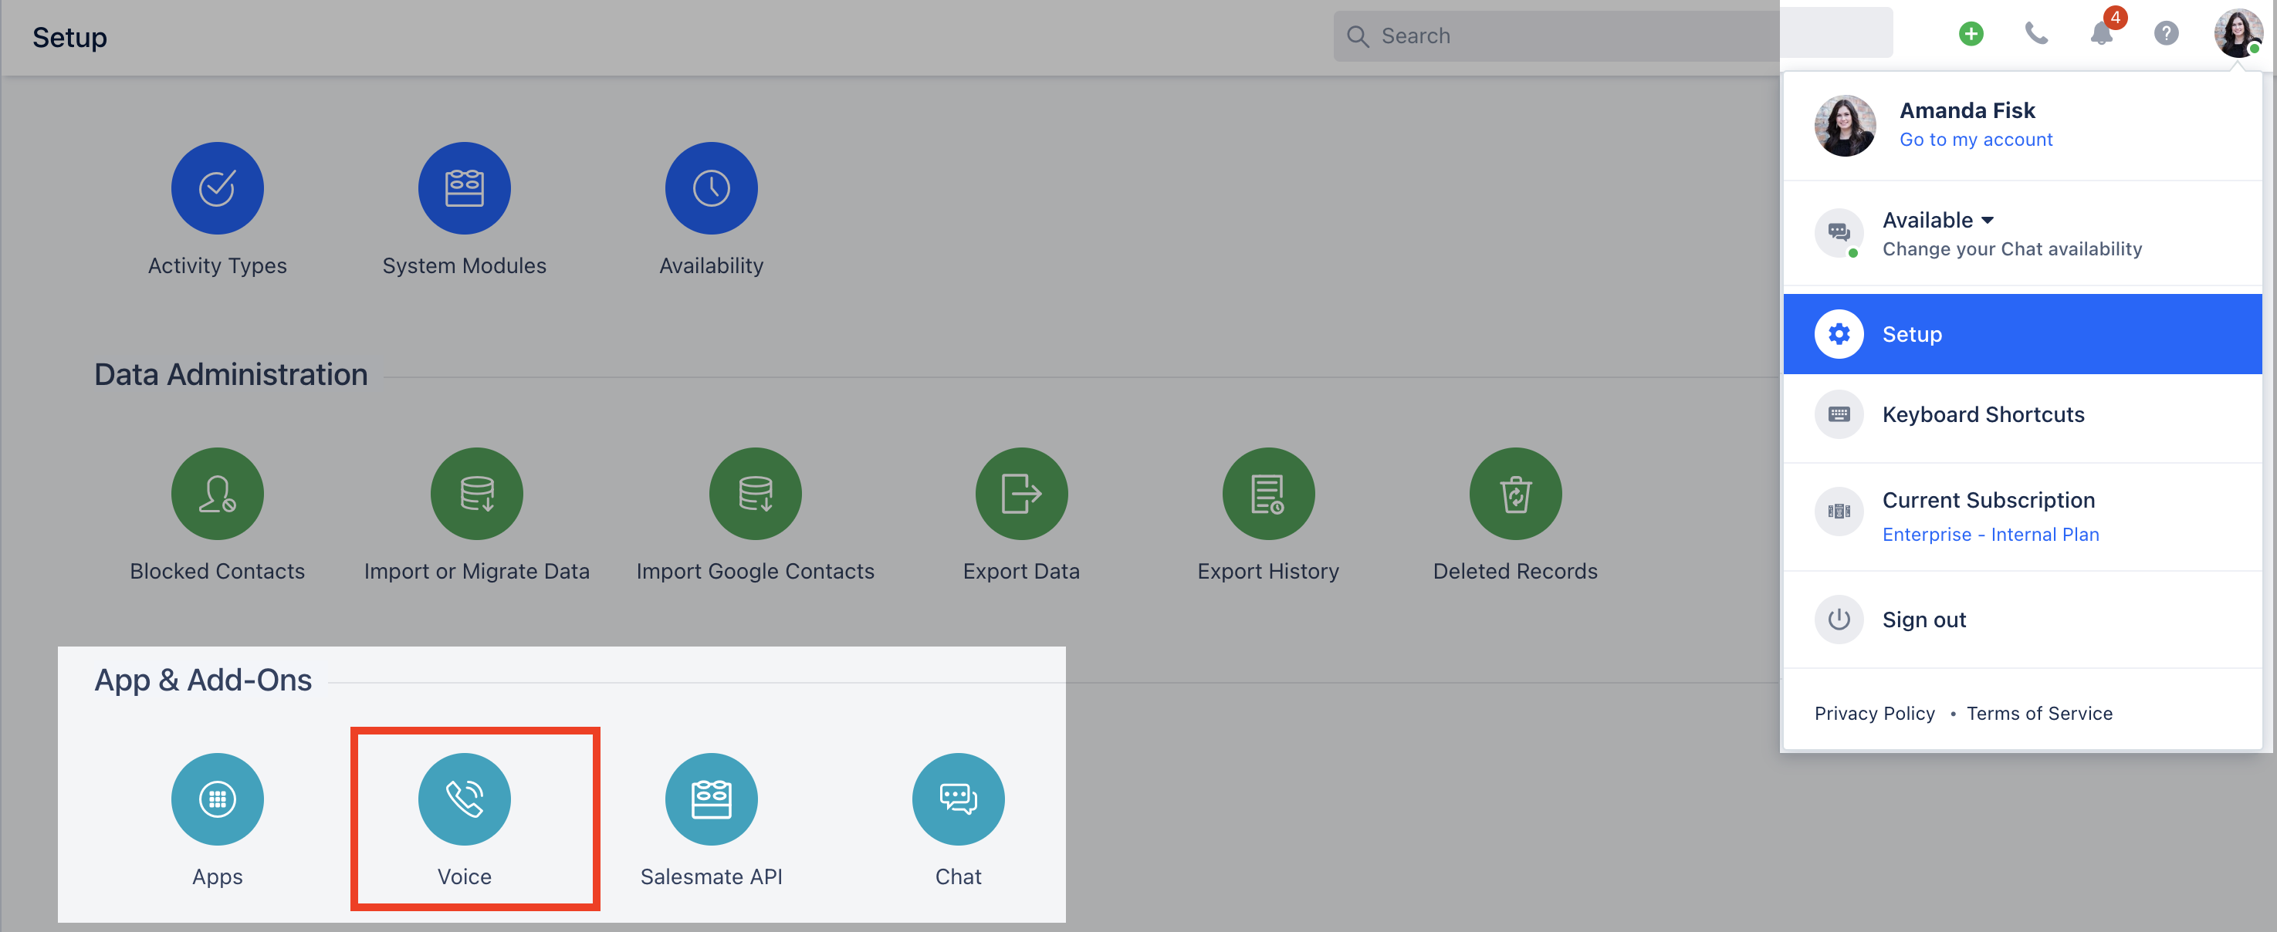This screenshot has height=932, width=2277.
Task: Open the Deleted Records trash icon
Action: pyautogui.click(x=1515, y=494)
